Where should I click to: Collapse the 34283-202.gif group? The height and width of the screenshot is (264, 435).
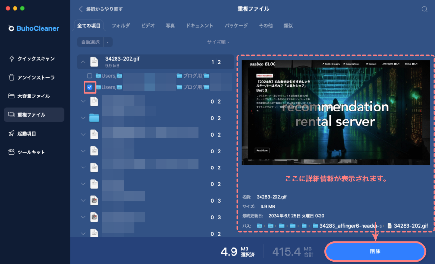(83, 62)
